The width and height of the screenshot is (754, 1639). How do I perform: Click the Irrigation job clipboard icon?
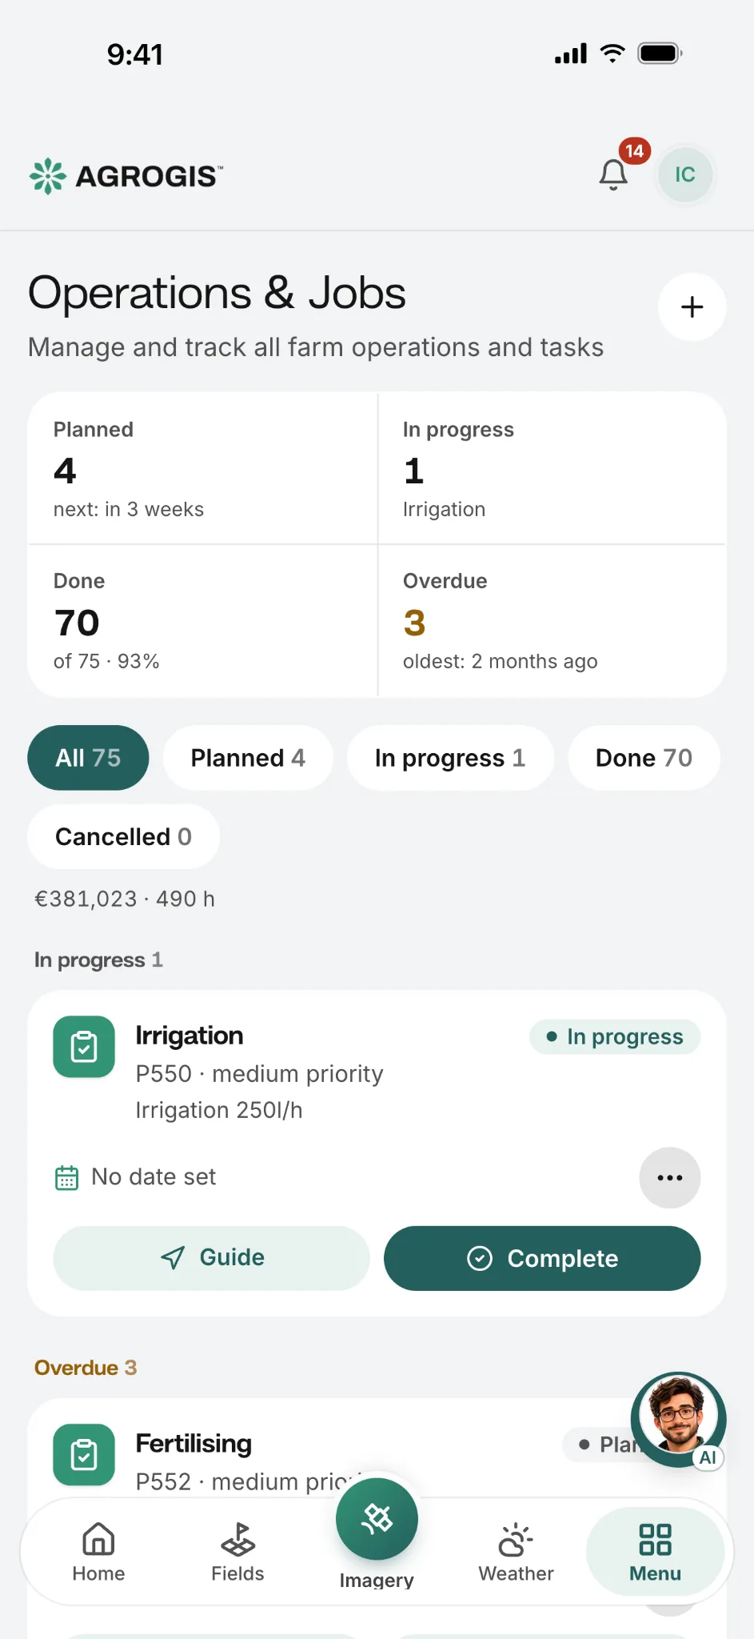click(x=84, y=1047)
